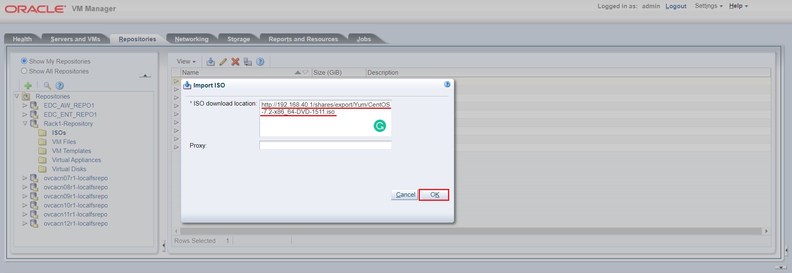Expand ovcacn12r1-localfsrepo node

coord(25,223)
